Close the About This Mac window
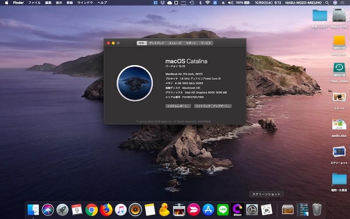This screenshot has height=219, width=350. click(x=108, y=43)
